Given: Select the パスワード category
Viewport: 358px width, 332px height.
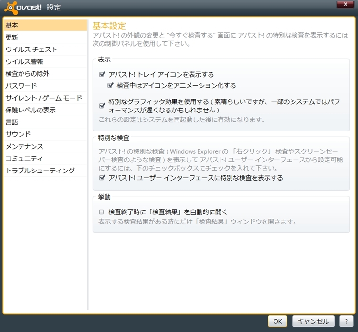Looking at the screenshot, I should (x=45, y=86).
